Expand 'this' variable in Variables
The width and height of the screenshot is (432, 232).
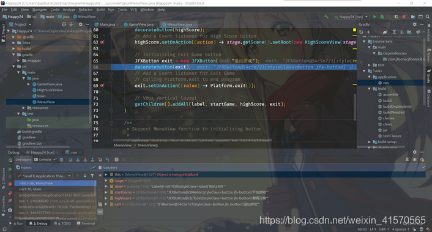(x=106, y=174)
